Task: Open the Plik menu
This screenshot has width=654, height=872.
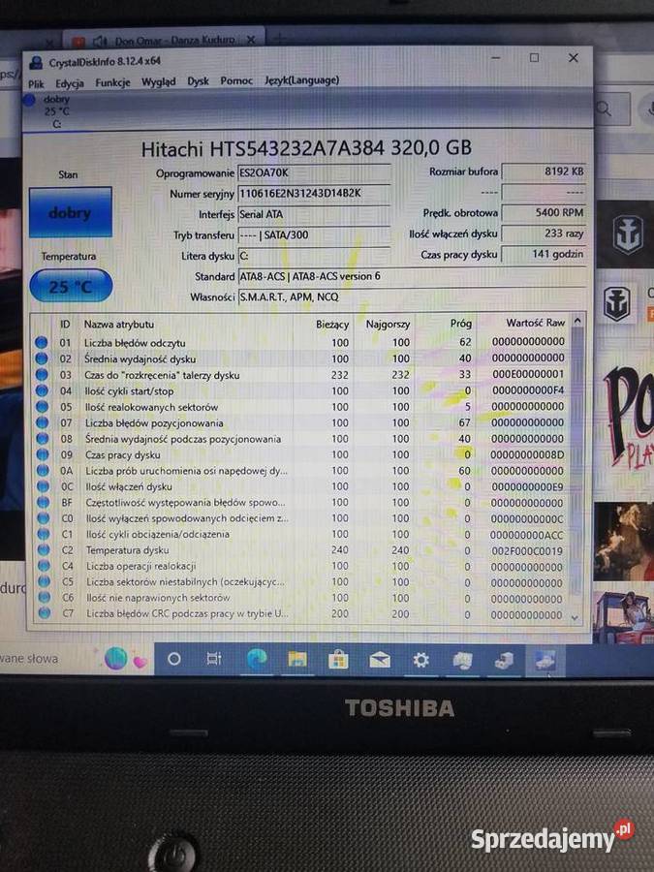Action: (36, 84)
